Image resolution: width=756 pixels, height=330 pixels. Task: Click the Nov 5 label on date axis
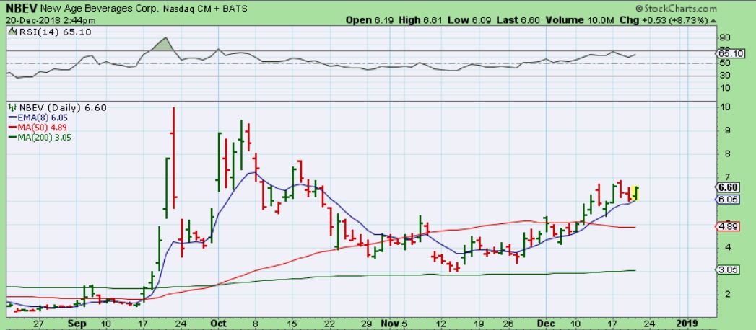point(396,323)
